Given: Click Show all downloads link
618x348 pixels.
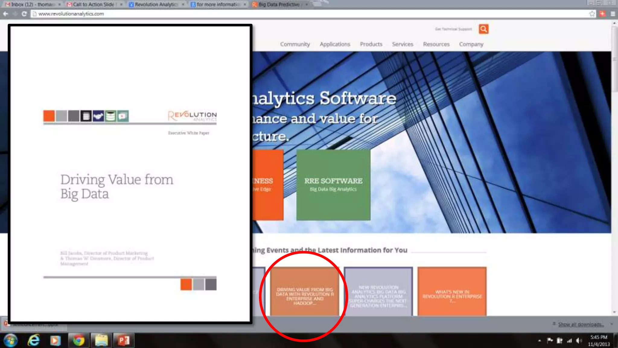Looking at the screenshot, I should [581, 324].
